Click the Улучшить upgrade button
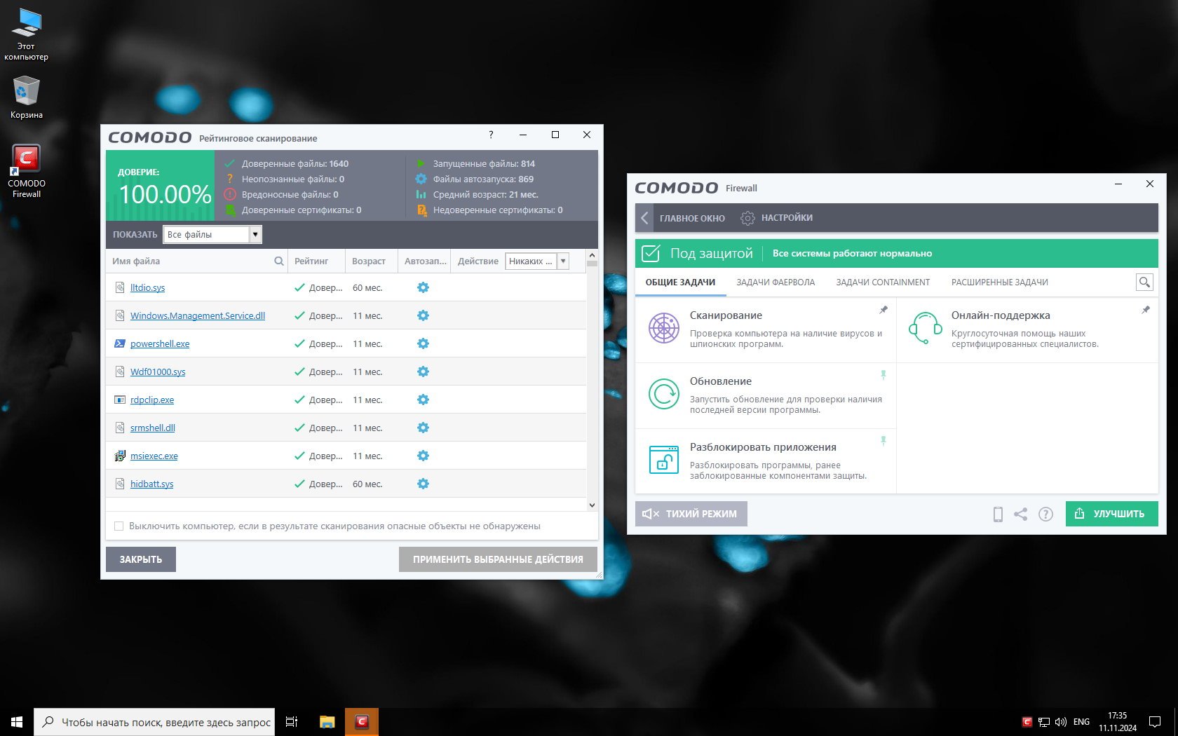The width and height of the screenshot is (1178, 736). pyautogui.click(x=1112, y=514)
